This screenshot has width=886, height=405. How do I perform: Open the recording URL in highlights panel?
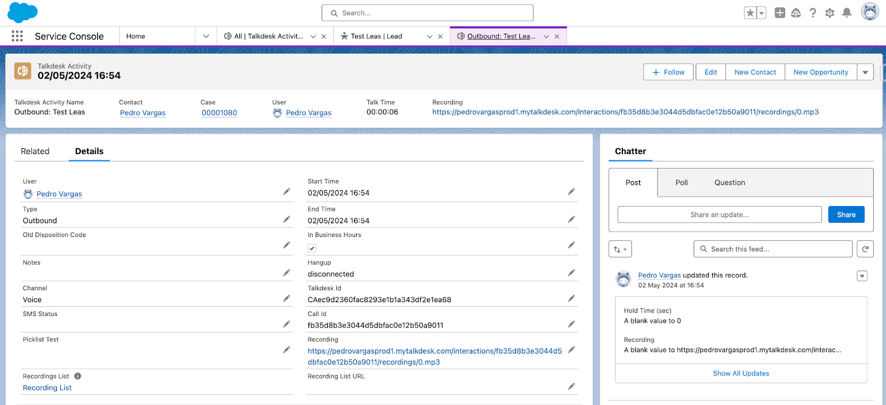click(x=625, y=112)
